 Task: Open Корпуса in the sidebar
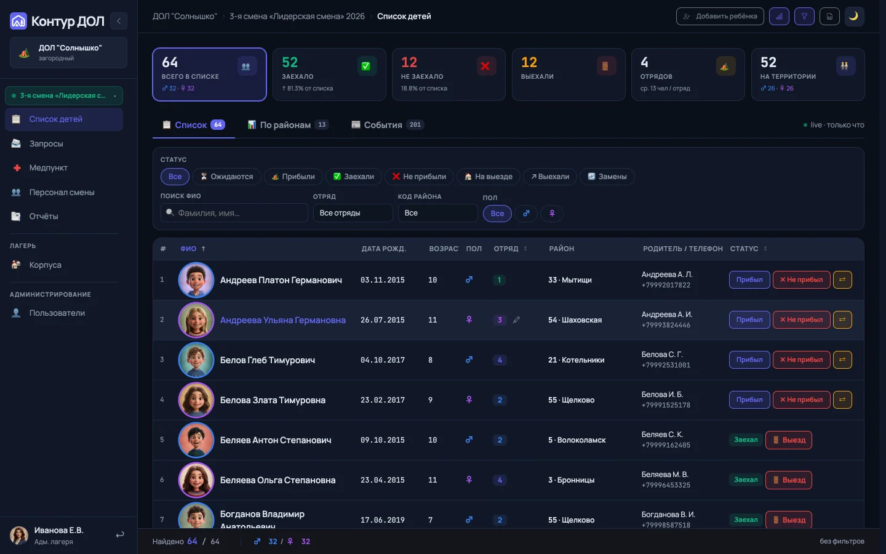(64, 265)
